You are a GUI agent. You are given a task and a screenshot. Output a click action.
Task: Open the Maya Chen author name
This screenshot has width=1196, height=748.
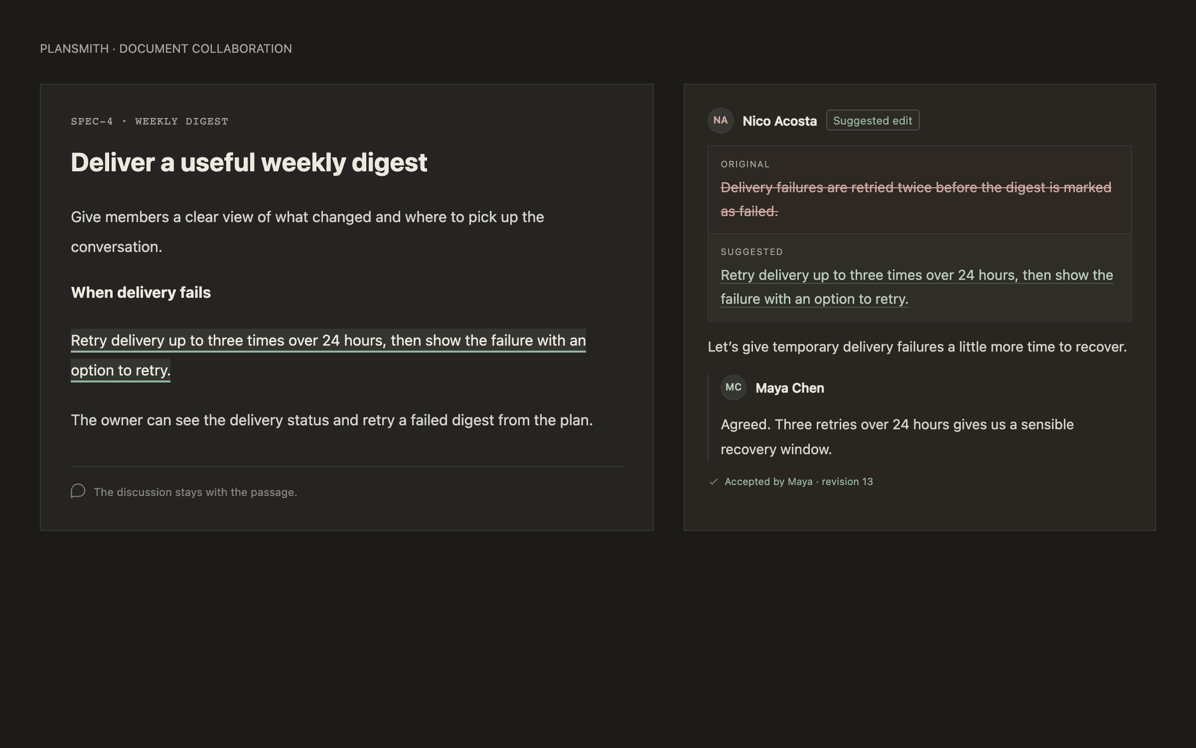point(789,388)
